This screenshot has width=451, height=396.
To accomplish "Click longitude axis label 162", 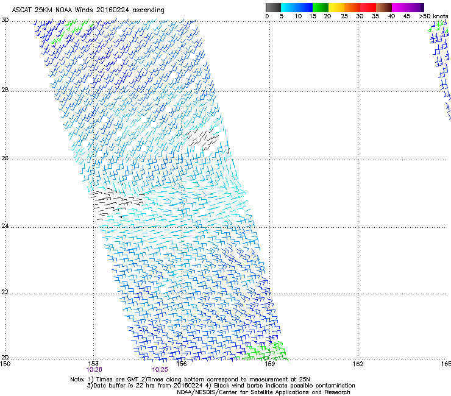I will pos(358,364).
